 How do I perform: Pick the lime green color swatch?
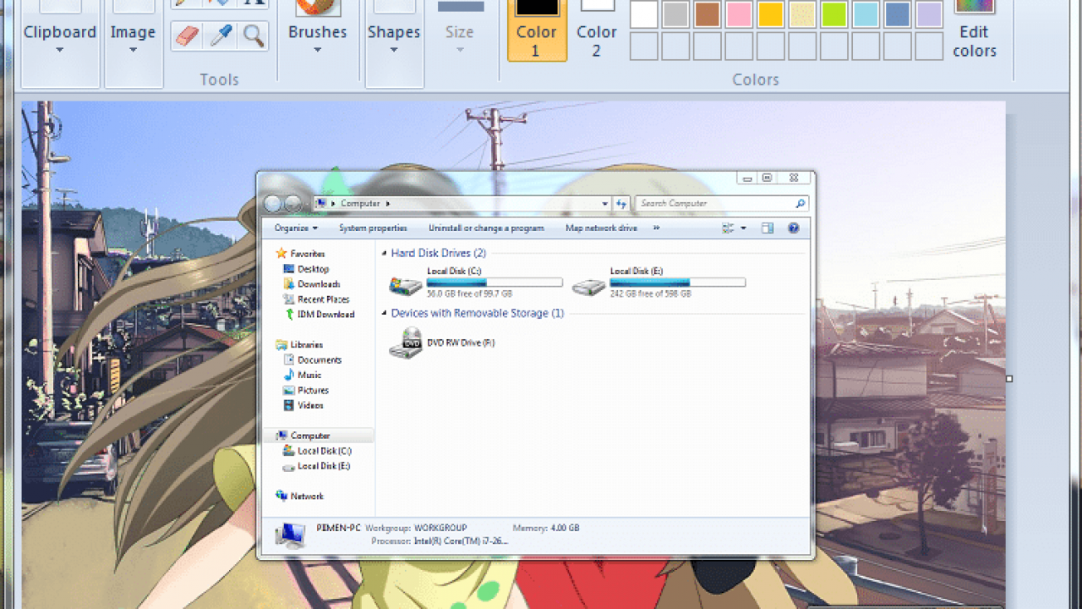click(x=834, y=14)
